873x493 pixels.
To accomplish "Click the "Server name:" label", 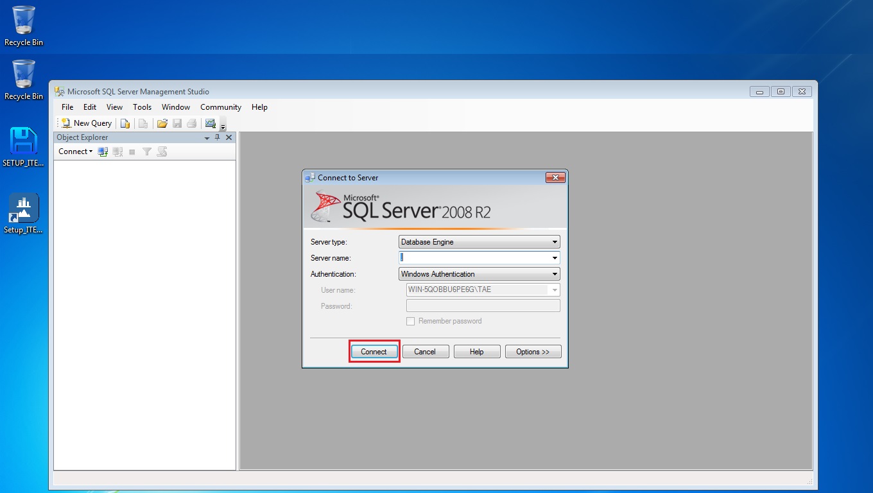I will (331, 258).
